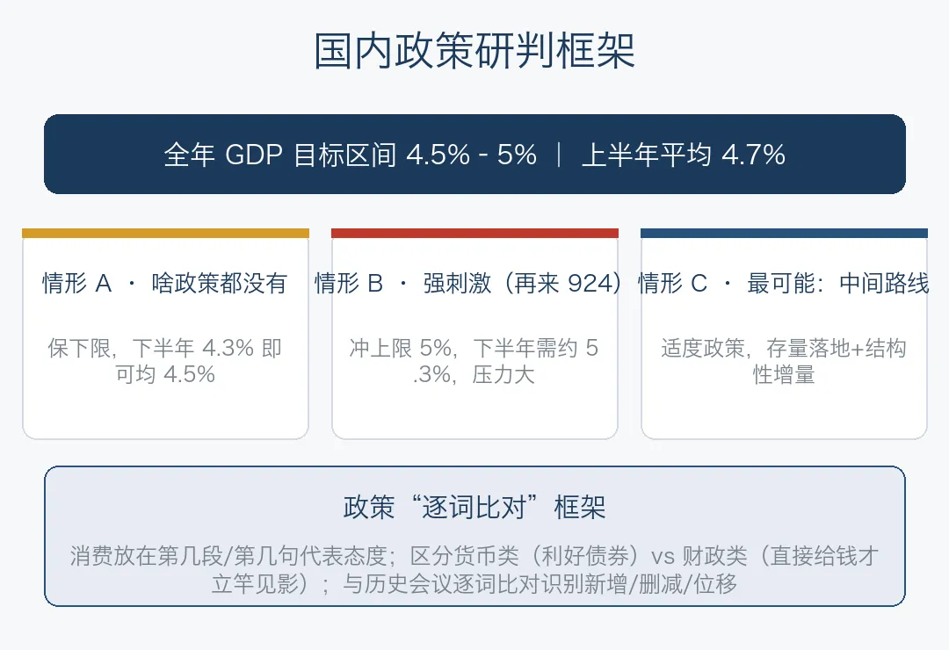Open the 情形 C scenario card
Screen dimensions: 949x650
click(x=784, y=334)
